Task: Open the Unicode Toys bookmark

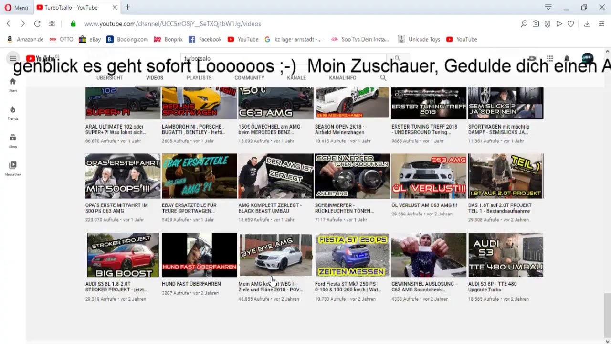Action: point(419,39)
